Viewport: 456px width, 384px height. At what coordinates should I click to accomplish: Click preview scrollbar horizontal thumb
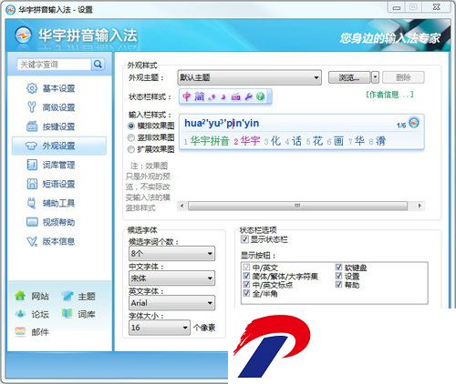coord(297,206)
